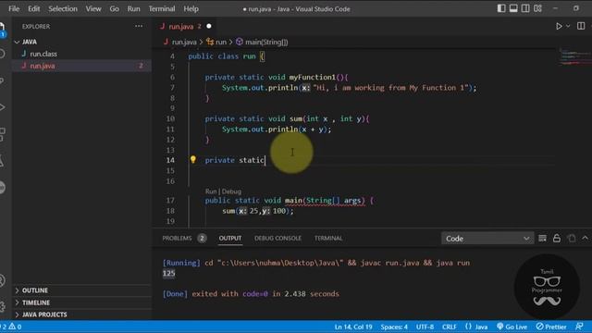Toggle output scroll lock icon
592x333 pixels.
(557, 239)
